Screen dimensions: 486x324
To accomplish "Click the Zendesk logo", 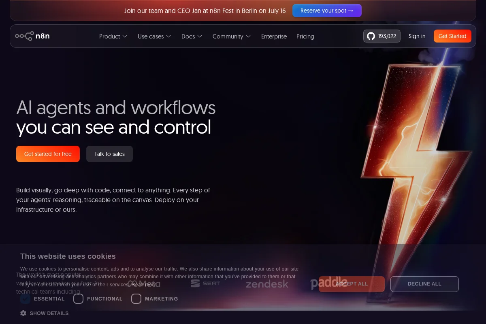I will 267,284.
